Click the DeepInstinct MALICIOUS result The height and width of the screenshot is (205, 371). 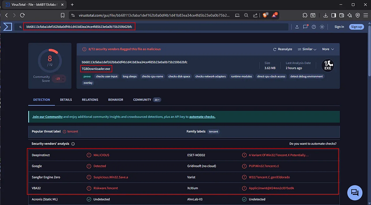(101, 155)
